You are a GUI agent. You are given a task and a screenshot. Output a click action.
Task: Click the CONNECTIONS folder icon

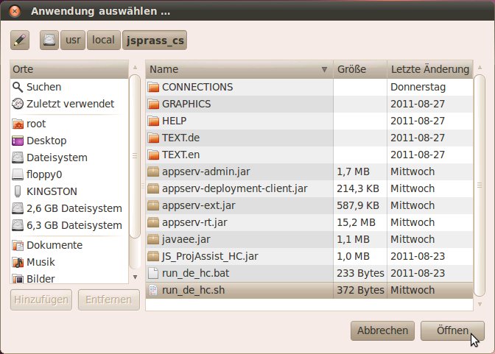pyautogui.click(x=153, y=87)
